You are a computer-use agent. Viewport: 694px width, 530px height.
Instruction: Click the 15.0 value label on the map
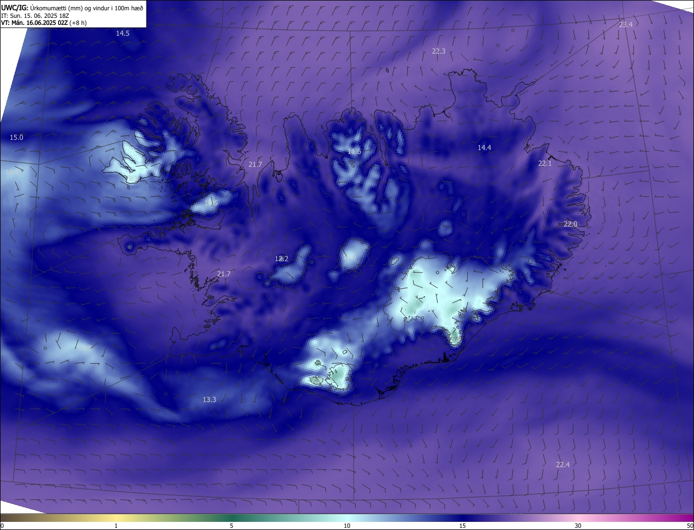pos(16,138)
